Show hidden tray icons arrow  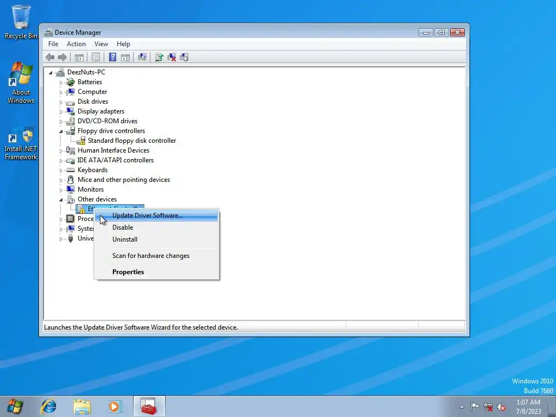[462, 407]
